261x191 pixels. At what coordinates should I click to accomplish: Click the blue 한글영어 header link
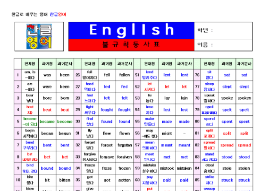58,15
